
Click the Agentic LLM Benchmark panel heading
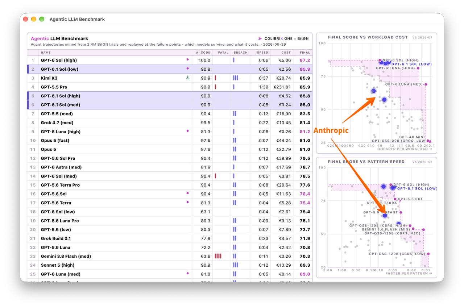tap(59, 38)
